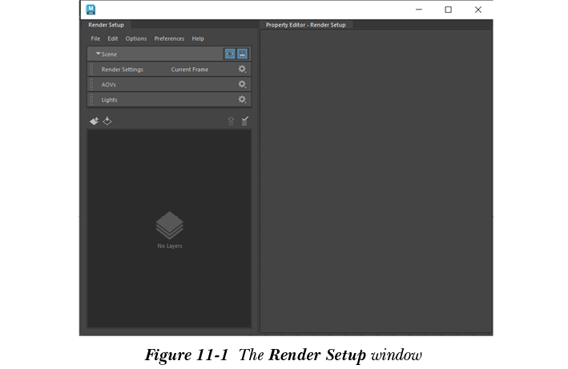Open the Preferences menu
The width and height of the screenshot is (568, 369).
[169, 38]
